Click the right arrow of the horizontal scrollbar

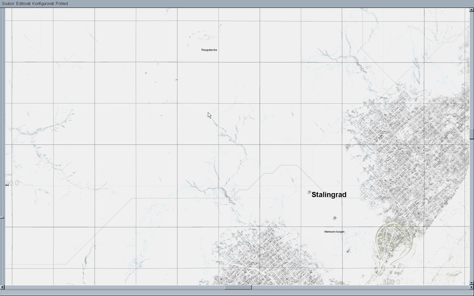(471, 287)
